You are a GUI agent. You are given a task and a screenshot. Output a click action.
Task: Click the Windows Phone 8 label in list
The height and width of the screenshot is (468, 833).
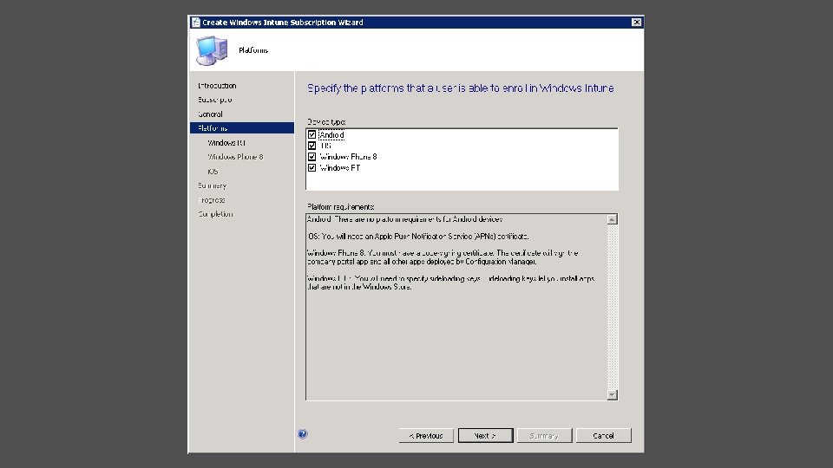(x=349, y=157)
